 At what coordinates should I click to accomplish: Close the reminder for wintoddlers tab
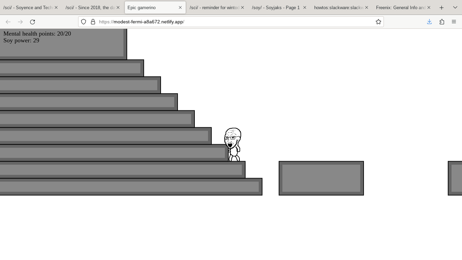pyautogui.click(x=242, y=7)
